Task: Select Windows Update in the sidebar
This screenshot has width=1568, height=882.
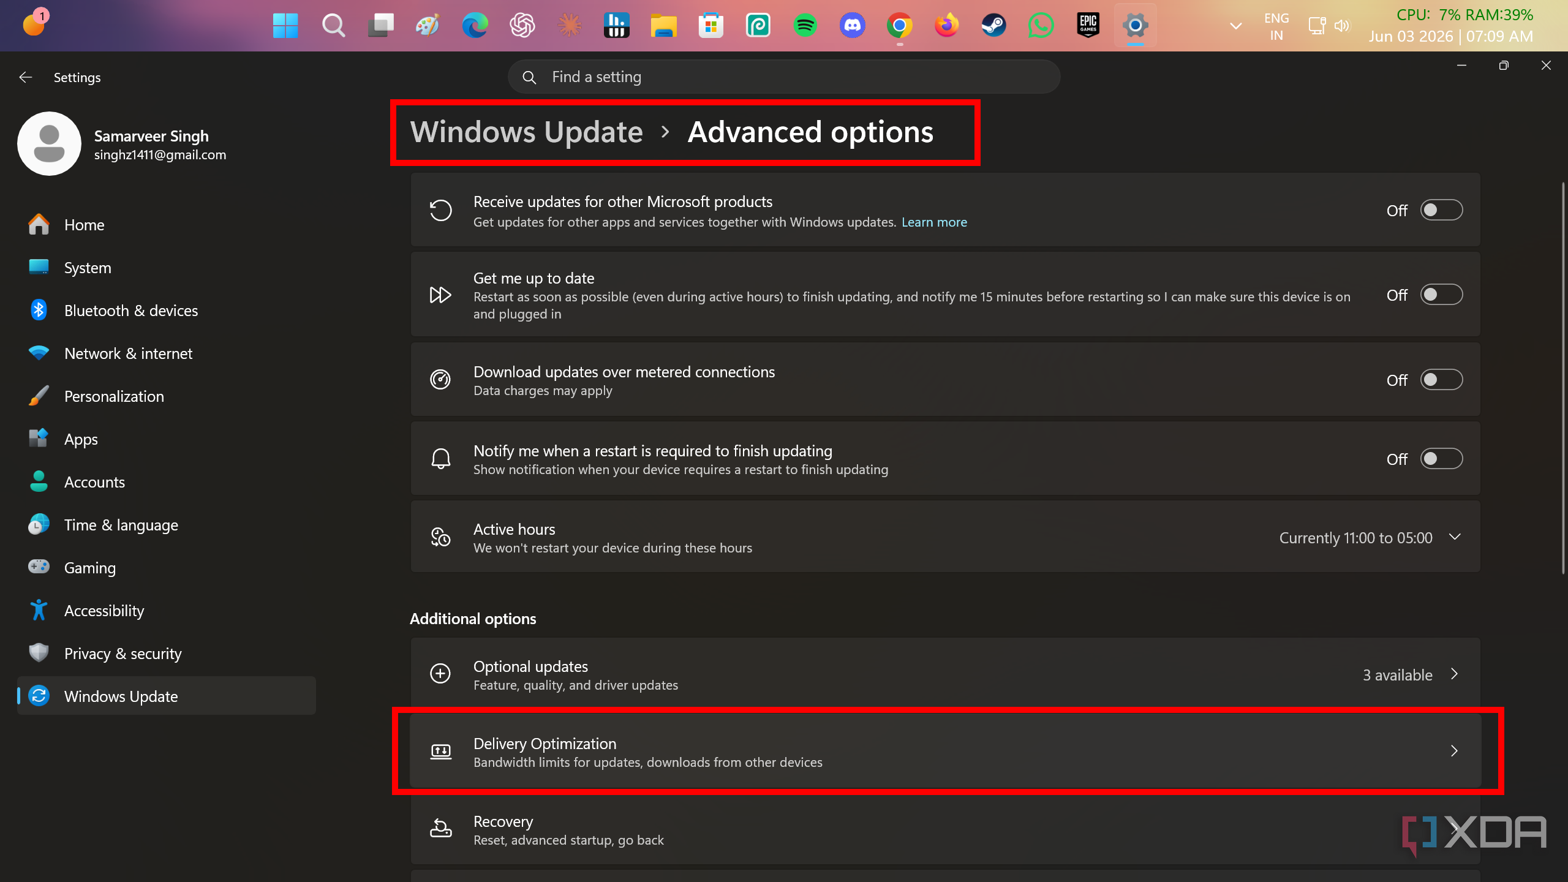Action: 167,696
